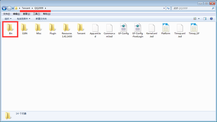Open the Plugin folder

(x=53, y=29)
